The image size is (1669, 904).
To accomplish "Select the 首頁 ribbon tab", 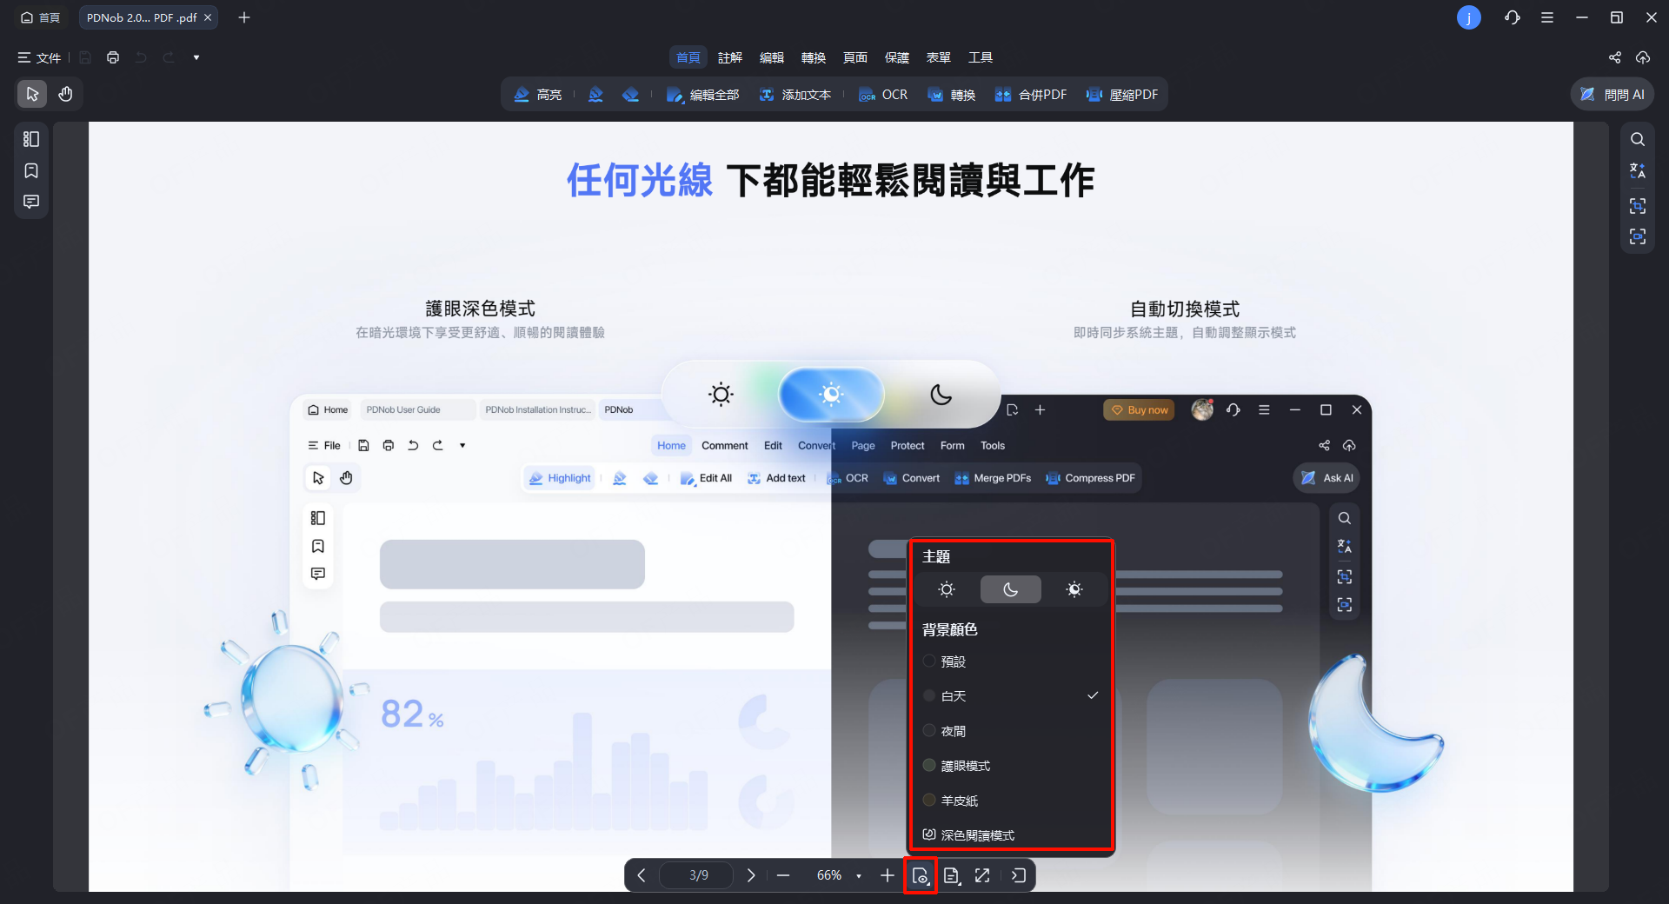I will point(688,57).
